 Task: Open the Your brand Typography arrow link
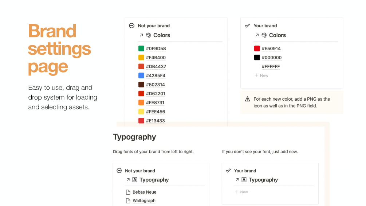(237, 180)
